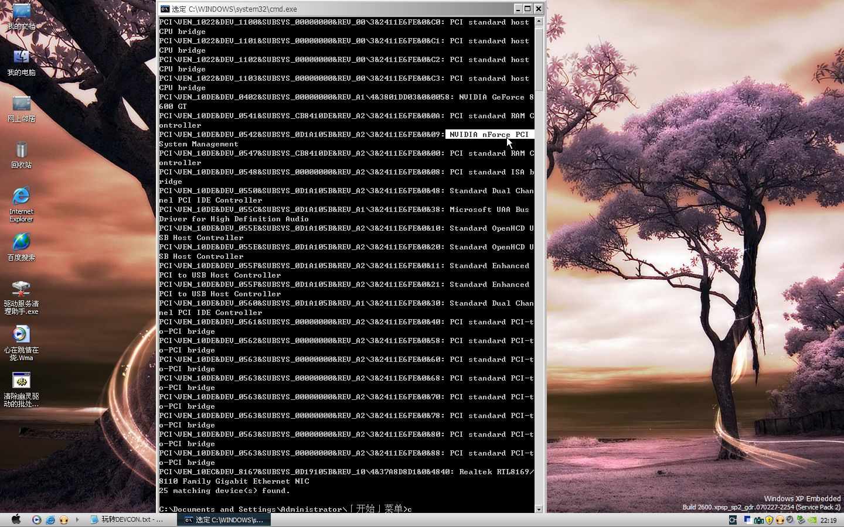Select the Internet Explorer desktop icon
This screenshot has height=527, width=844.
[x=21, y=204]
